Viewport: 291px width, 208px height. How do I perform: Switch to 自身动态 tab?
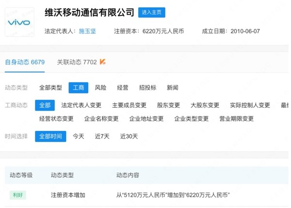click(x=25, y=62)
